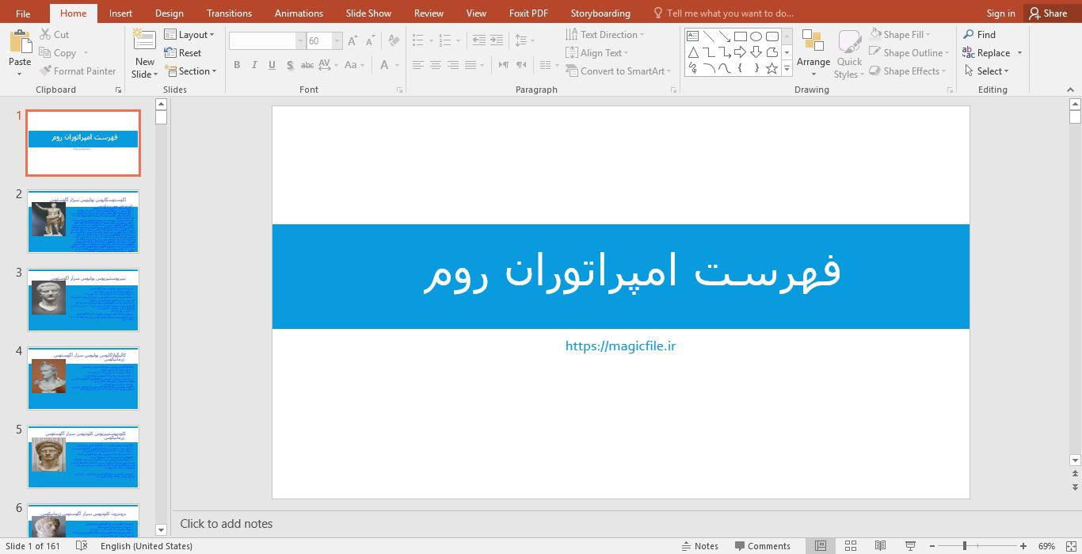Click the Sign in link

[x=1000, y=13]
